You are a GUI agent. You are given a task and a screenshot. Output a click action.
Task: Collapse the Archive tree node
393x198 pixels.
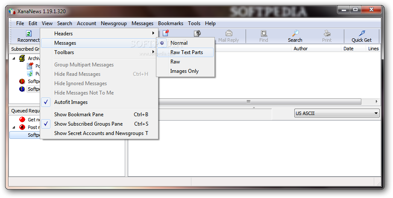pyautogui.click(x=14, y=58)
